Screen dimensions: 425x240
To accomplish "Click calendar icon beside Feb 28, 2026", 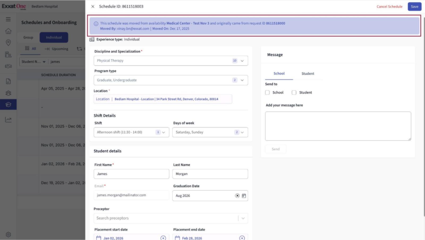I will tap(177, 238).
